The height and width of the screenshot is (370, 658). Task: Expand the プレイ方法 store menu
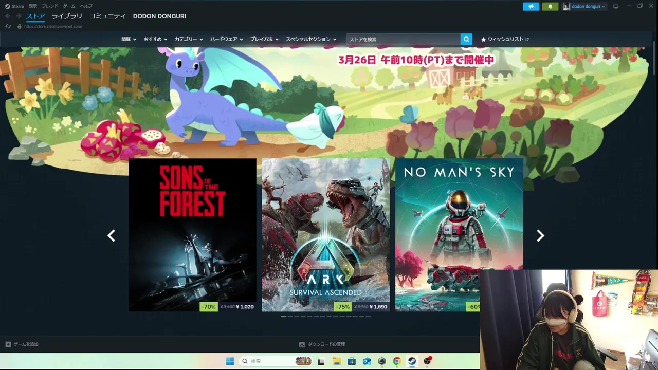coord(264,39)
